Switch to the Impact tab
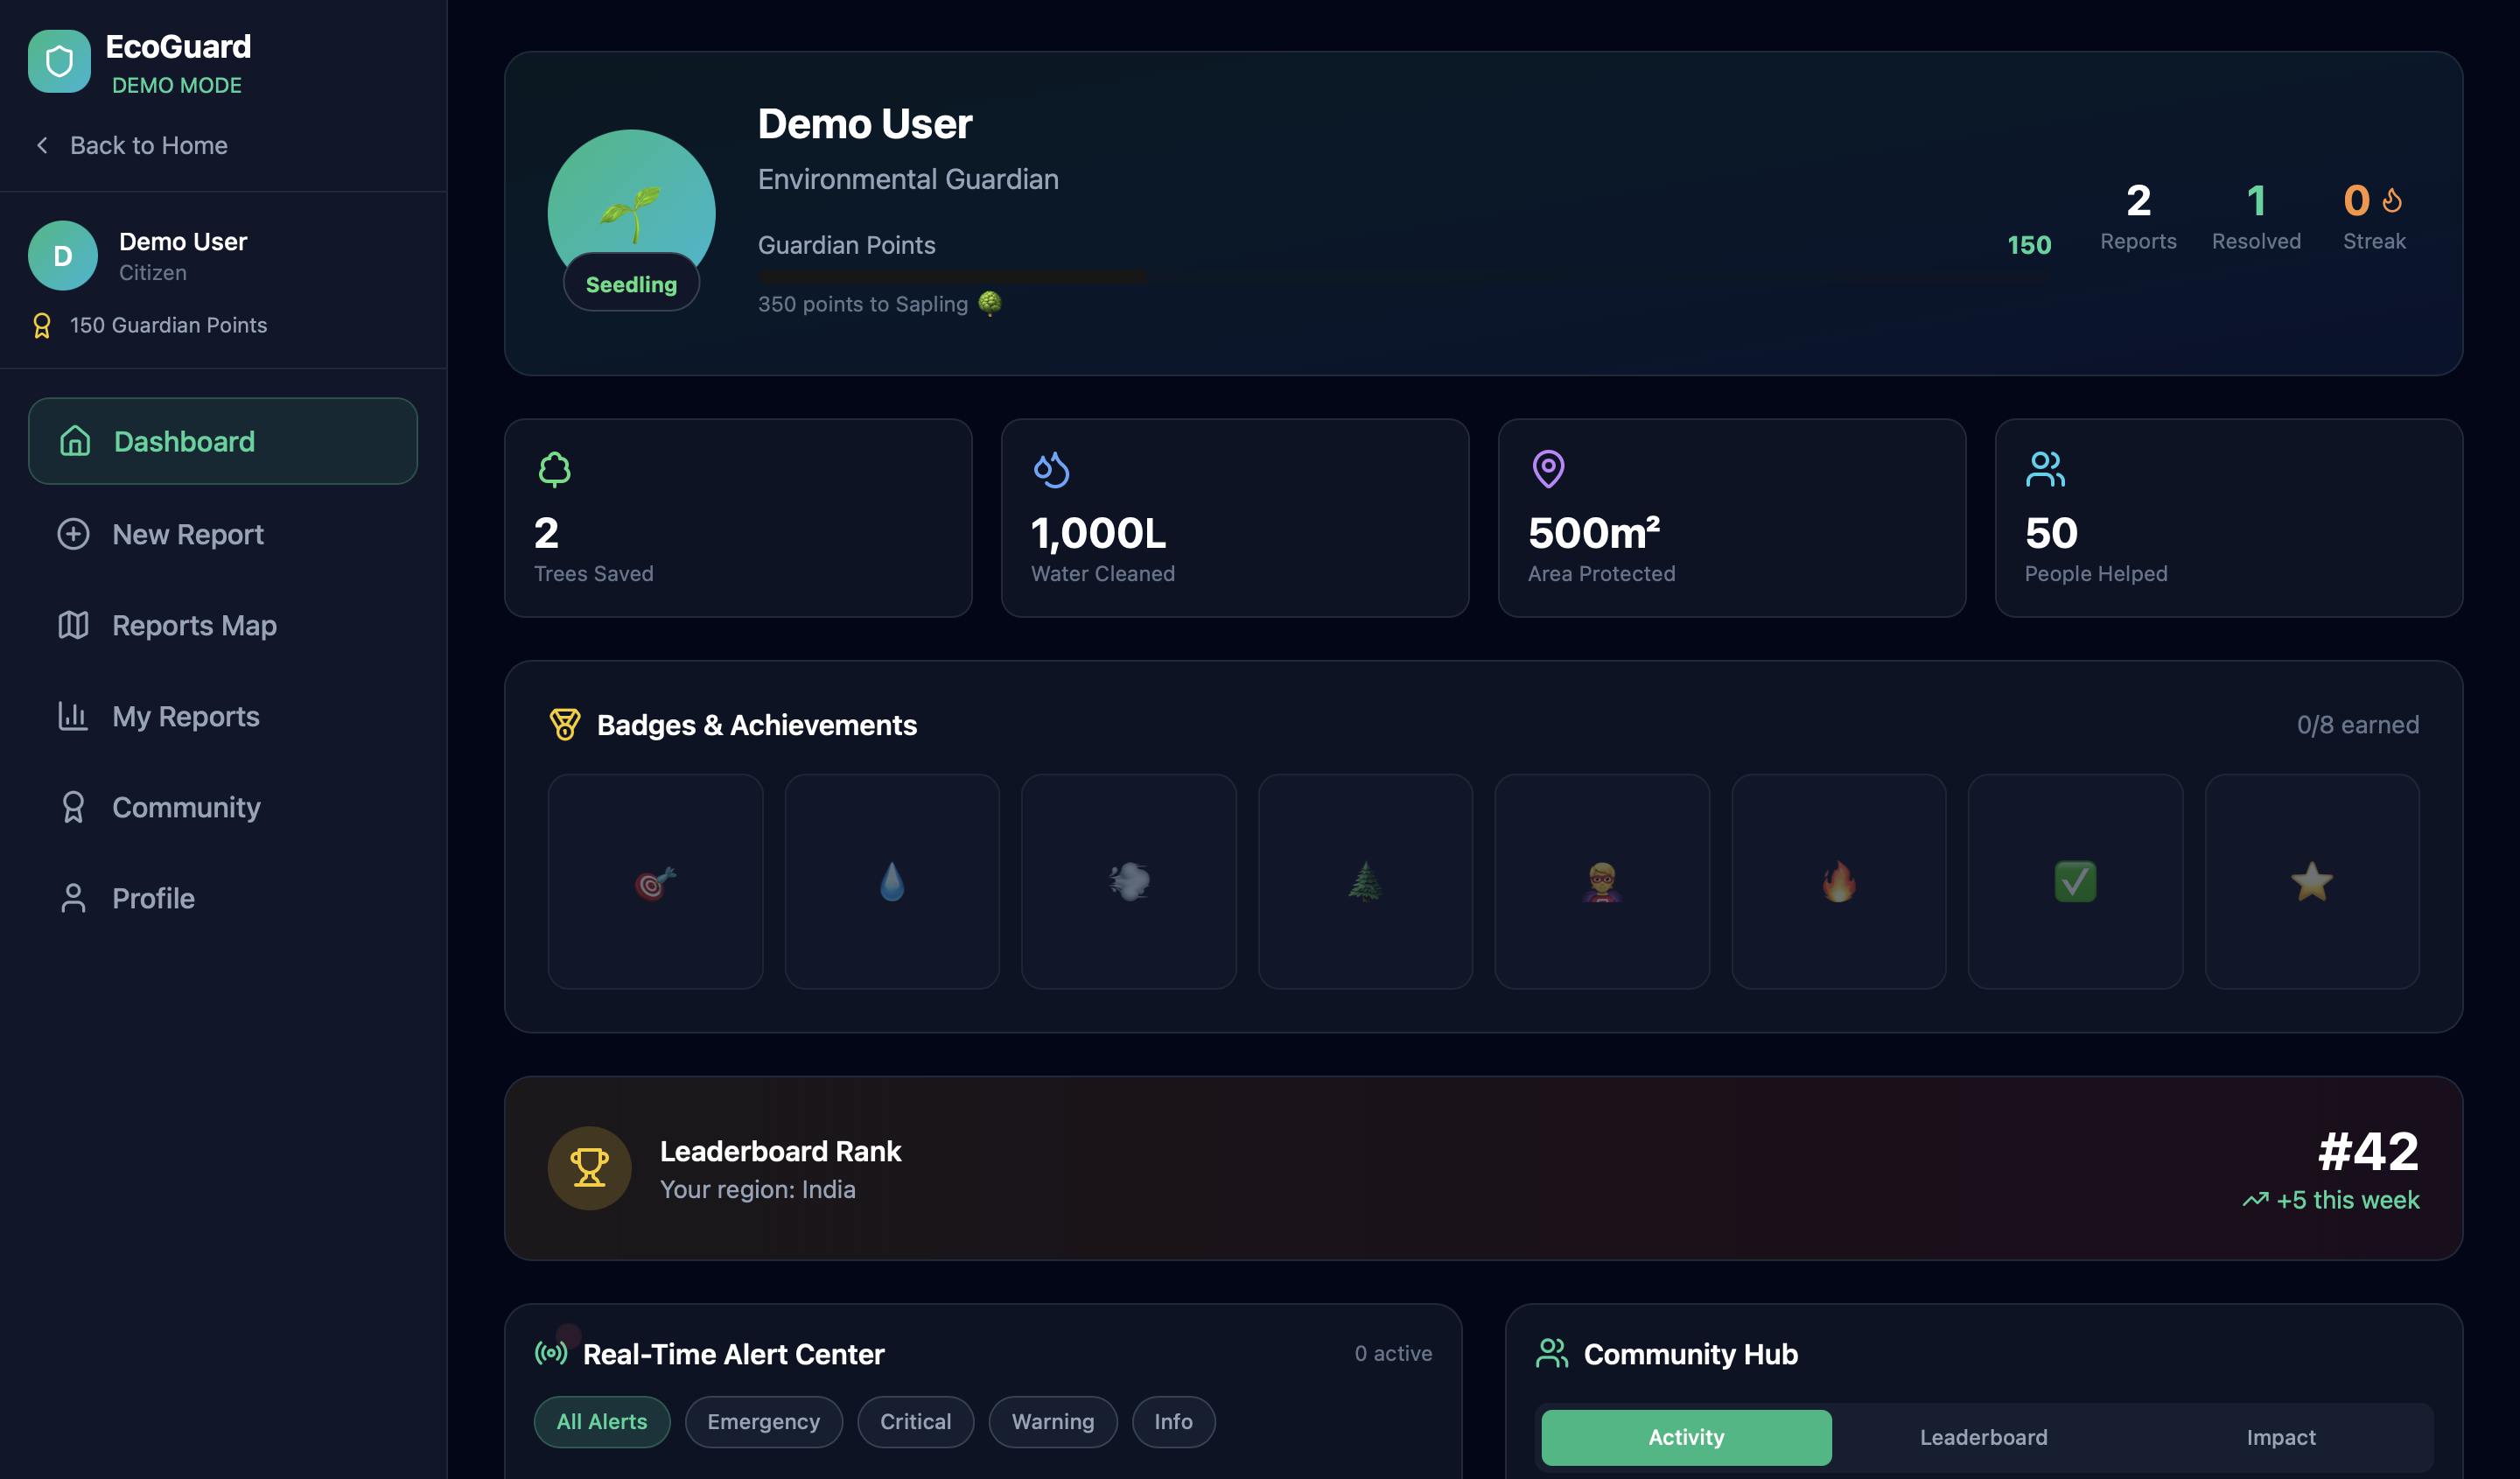This screenshot has width=2520, height=1479. tap(2280, 1437)
